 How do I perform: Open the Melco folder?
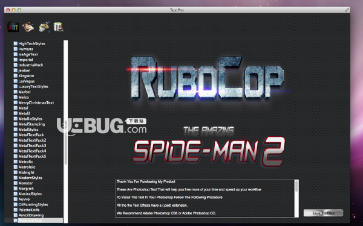pyautogui.click(x=21, y=97)
